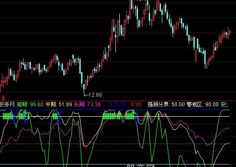Click the red S marker icon
This screenshot has width=236, height=167.
[x=3, y=98]
